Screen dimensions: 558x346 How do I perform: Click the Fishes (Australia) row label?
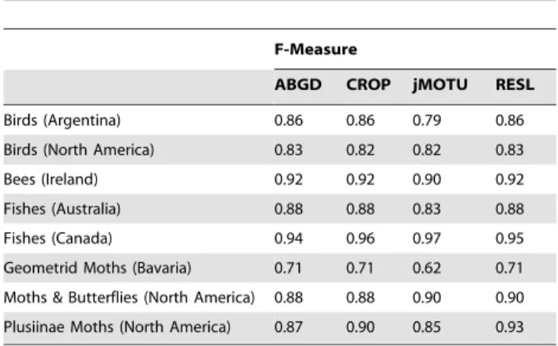click(62, 209)
